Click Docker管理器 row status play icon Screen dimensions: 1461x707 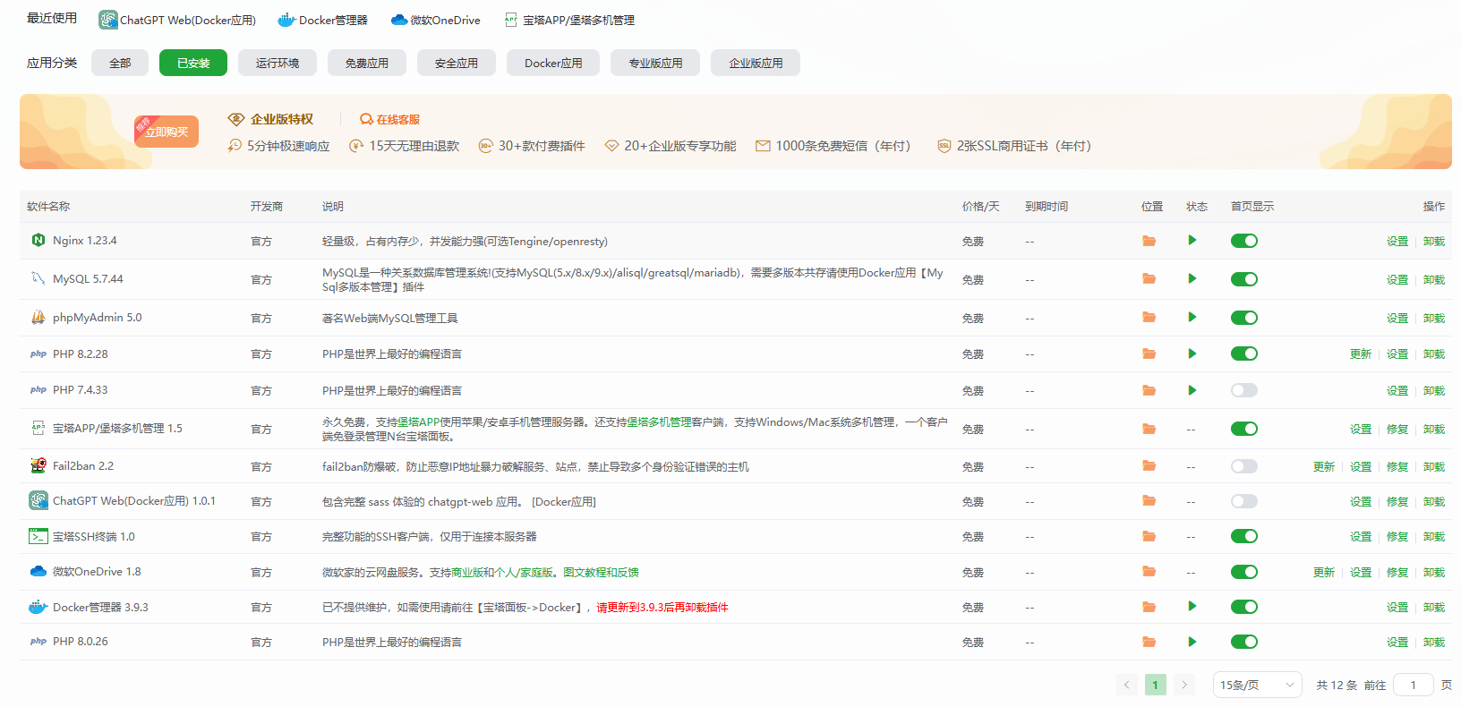(1192, 606)
